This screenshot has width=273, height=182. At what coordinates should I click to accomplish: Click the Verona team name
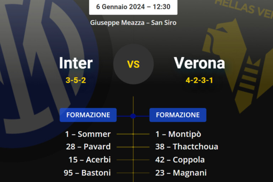click(199, 63)
